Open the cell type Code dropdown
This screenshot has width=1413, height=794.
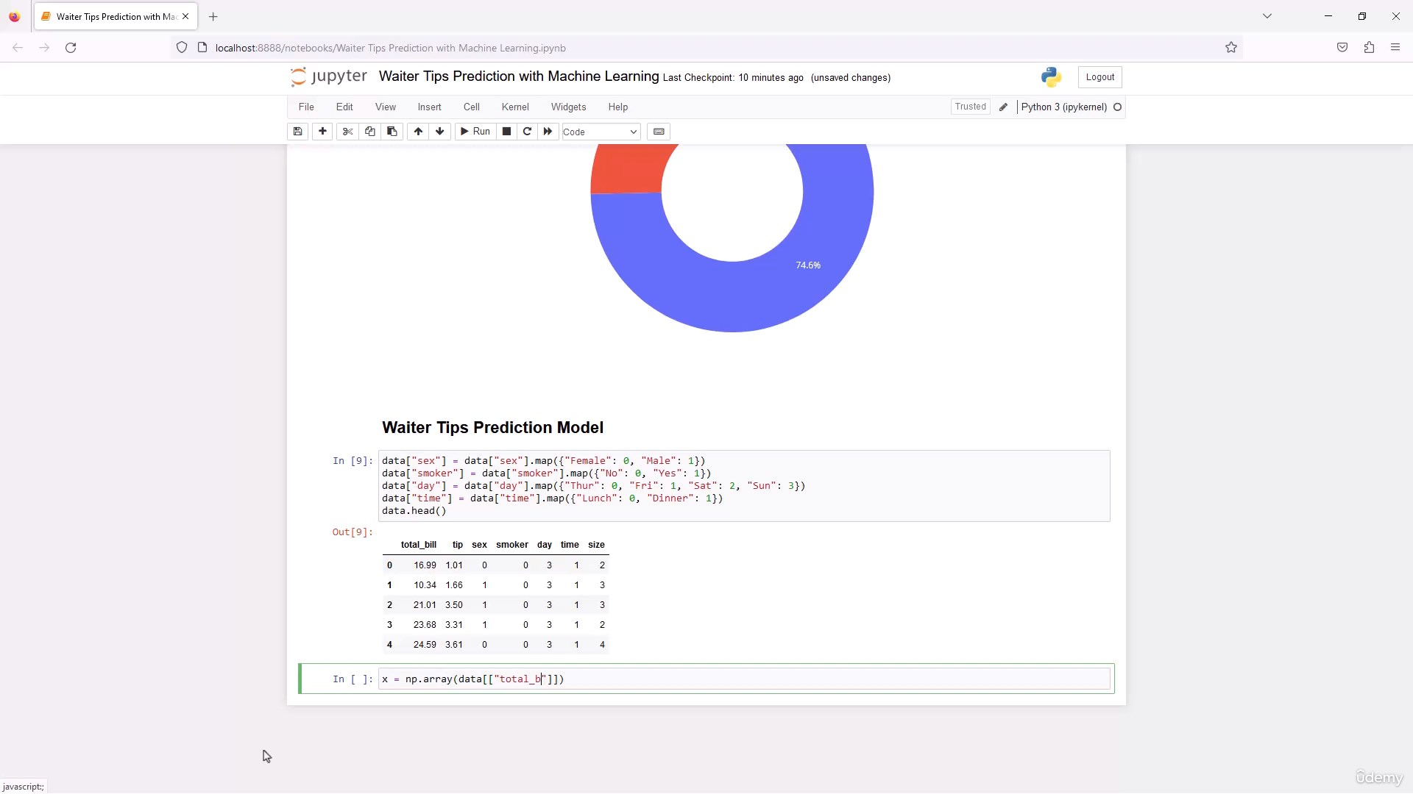click(601, 132)
